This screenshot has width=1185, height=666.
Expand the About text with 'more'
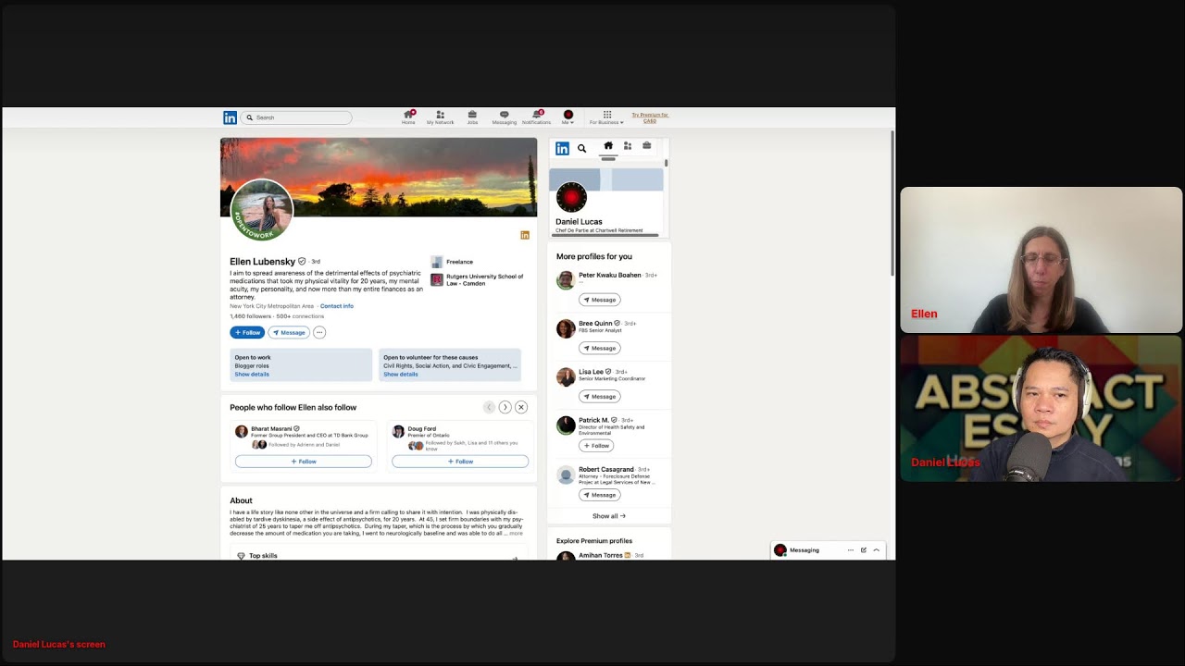pos(516,534)
